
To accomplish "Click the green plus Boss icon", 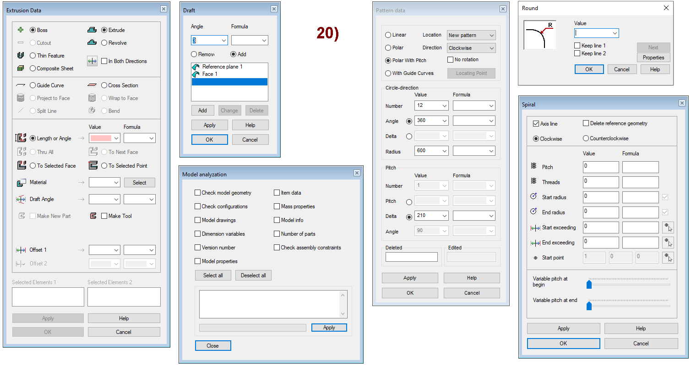I will click(20, 30).
